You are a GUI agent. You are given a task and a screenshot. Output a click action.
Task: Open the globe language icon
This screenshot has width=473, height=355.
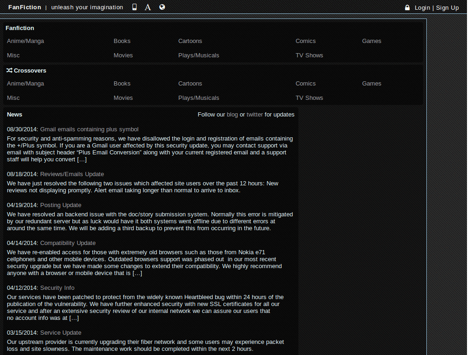point(162,7)
